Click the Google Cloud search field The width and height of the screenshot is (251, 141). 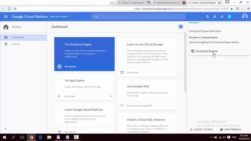tap(138, 16)
